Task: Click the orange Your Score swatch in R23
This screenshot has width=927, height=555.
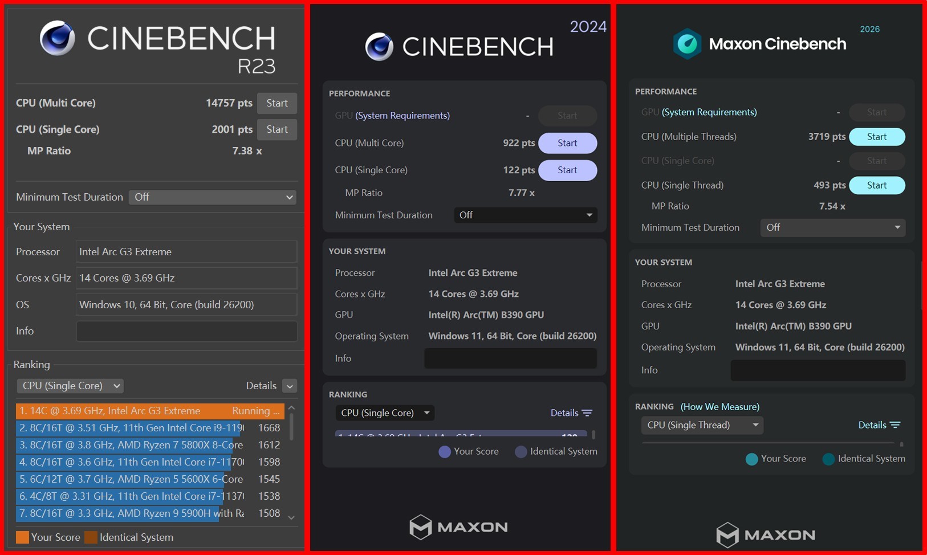Action: point(22,537)
